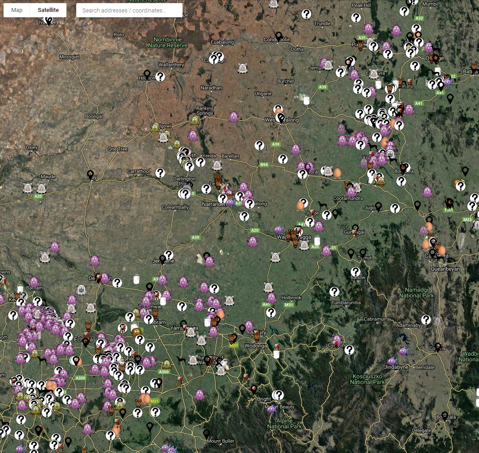Click the black pin marker at Hay
Viewport: 479px width, 453px height.
tap(90, 174)
